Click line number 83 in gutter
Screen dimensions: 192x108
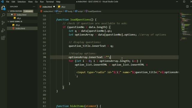[44, 106]
